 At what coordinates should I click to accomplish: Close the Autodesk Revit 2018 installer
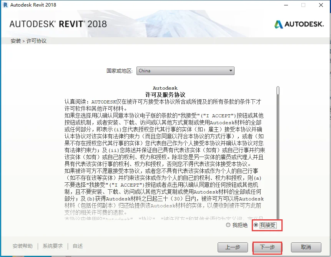coord(321,5)
